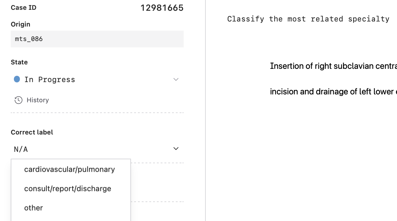The width and height of the screenshot is (397, 221).
Task: Click the dashed divider under History
Action: tap(97, 113)
